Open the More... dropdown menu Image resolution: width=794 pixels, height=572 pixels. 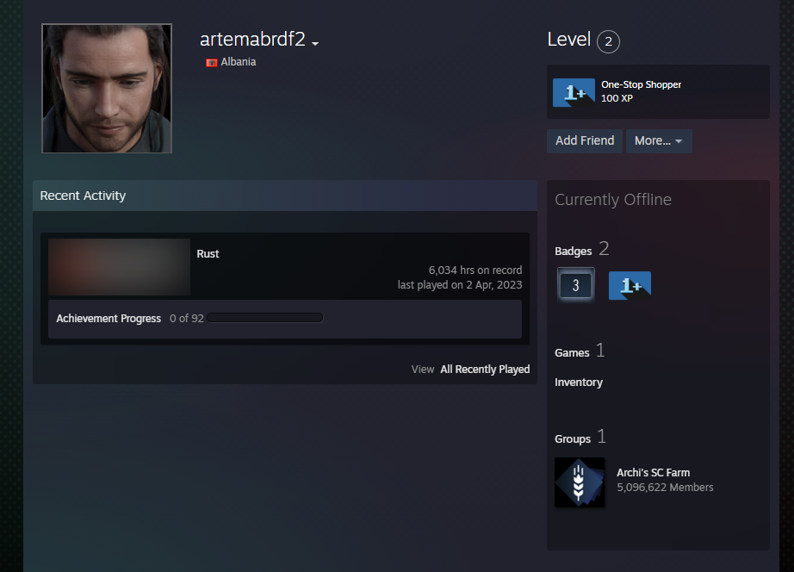pos(659,141)
